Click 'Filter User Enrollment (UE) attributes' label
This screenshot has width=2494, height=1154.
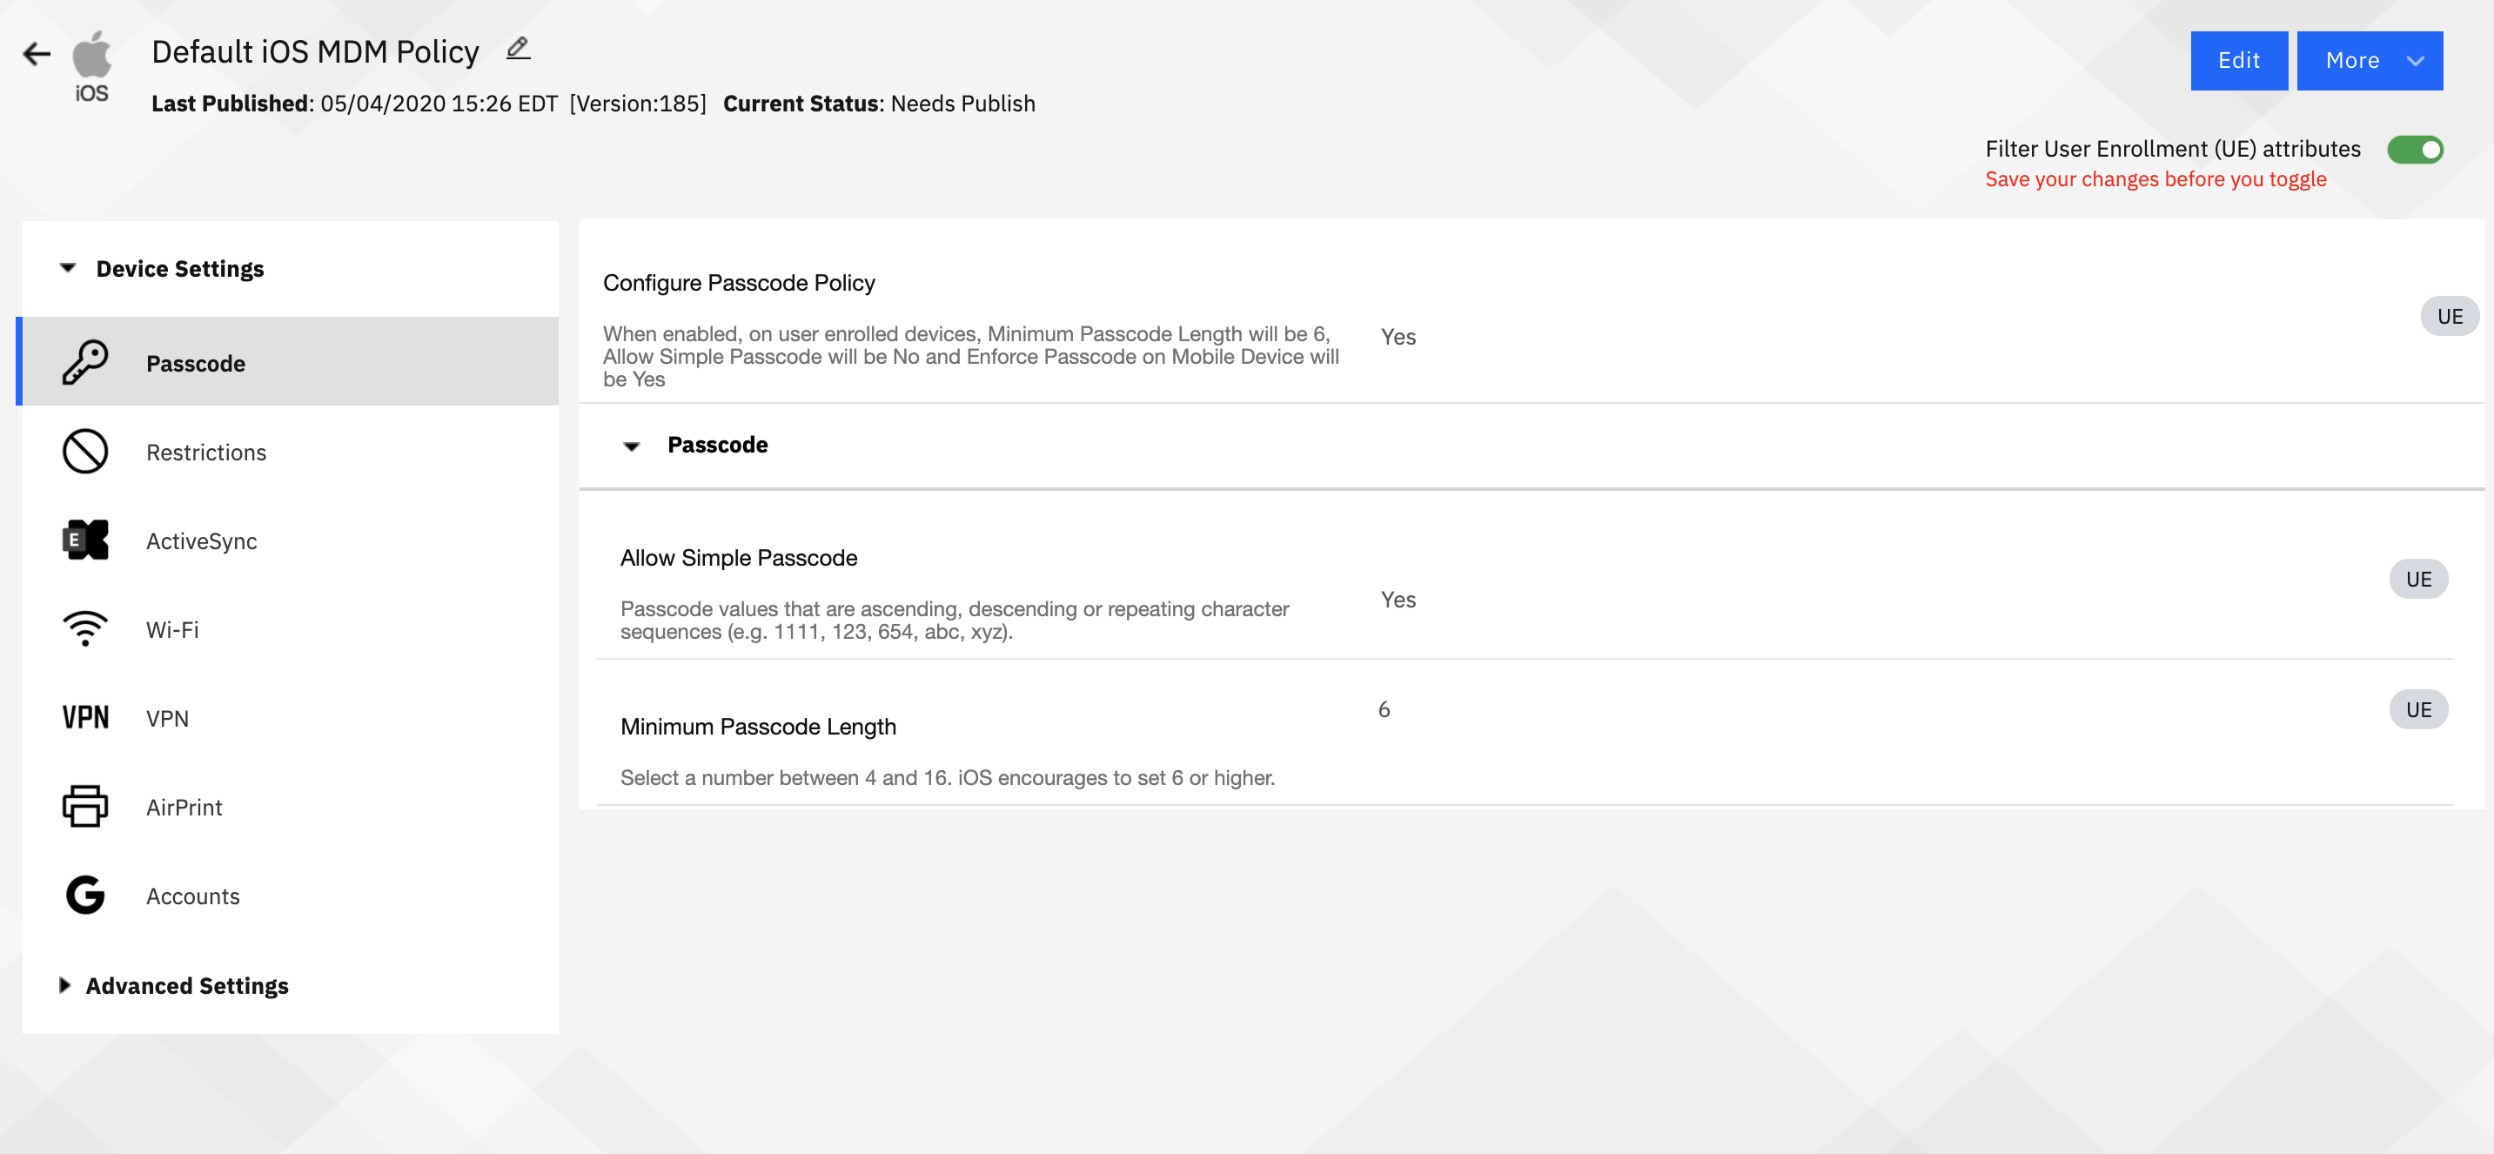tap(2173, 148)
